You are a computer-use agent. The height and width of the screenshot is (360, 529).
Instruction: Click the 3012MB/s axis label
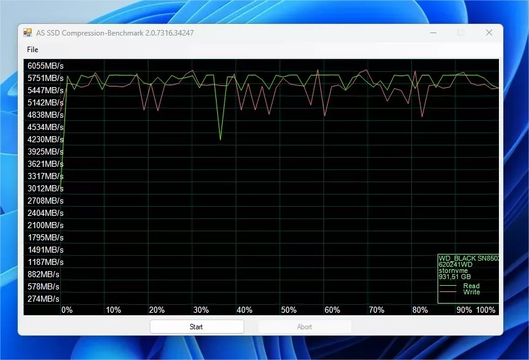(45, 188)
